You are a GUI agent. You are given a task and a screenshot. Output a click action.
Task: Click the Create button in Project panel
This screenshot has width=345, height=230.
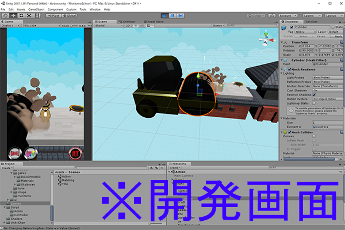click(7, 167)
